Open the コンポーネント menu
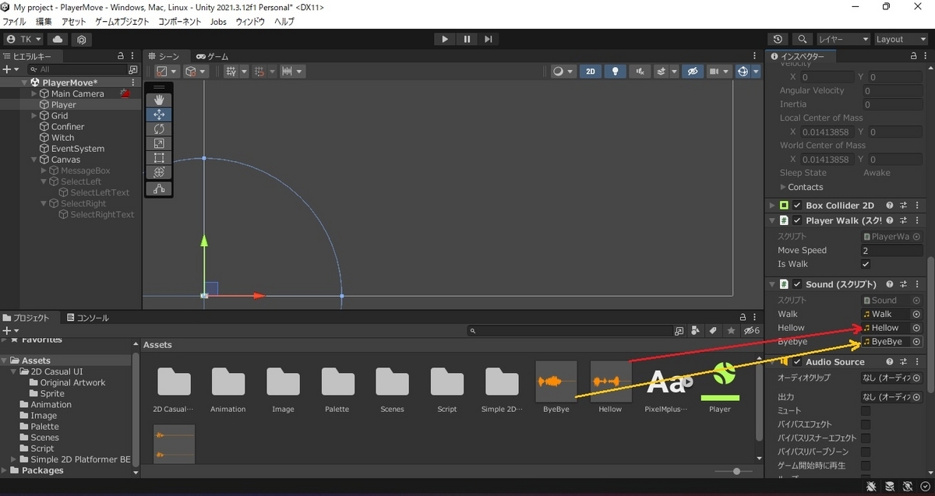The image size is (935, 496). [x=181, y=22]
